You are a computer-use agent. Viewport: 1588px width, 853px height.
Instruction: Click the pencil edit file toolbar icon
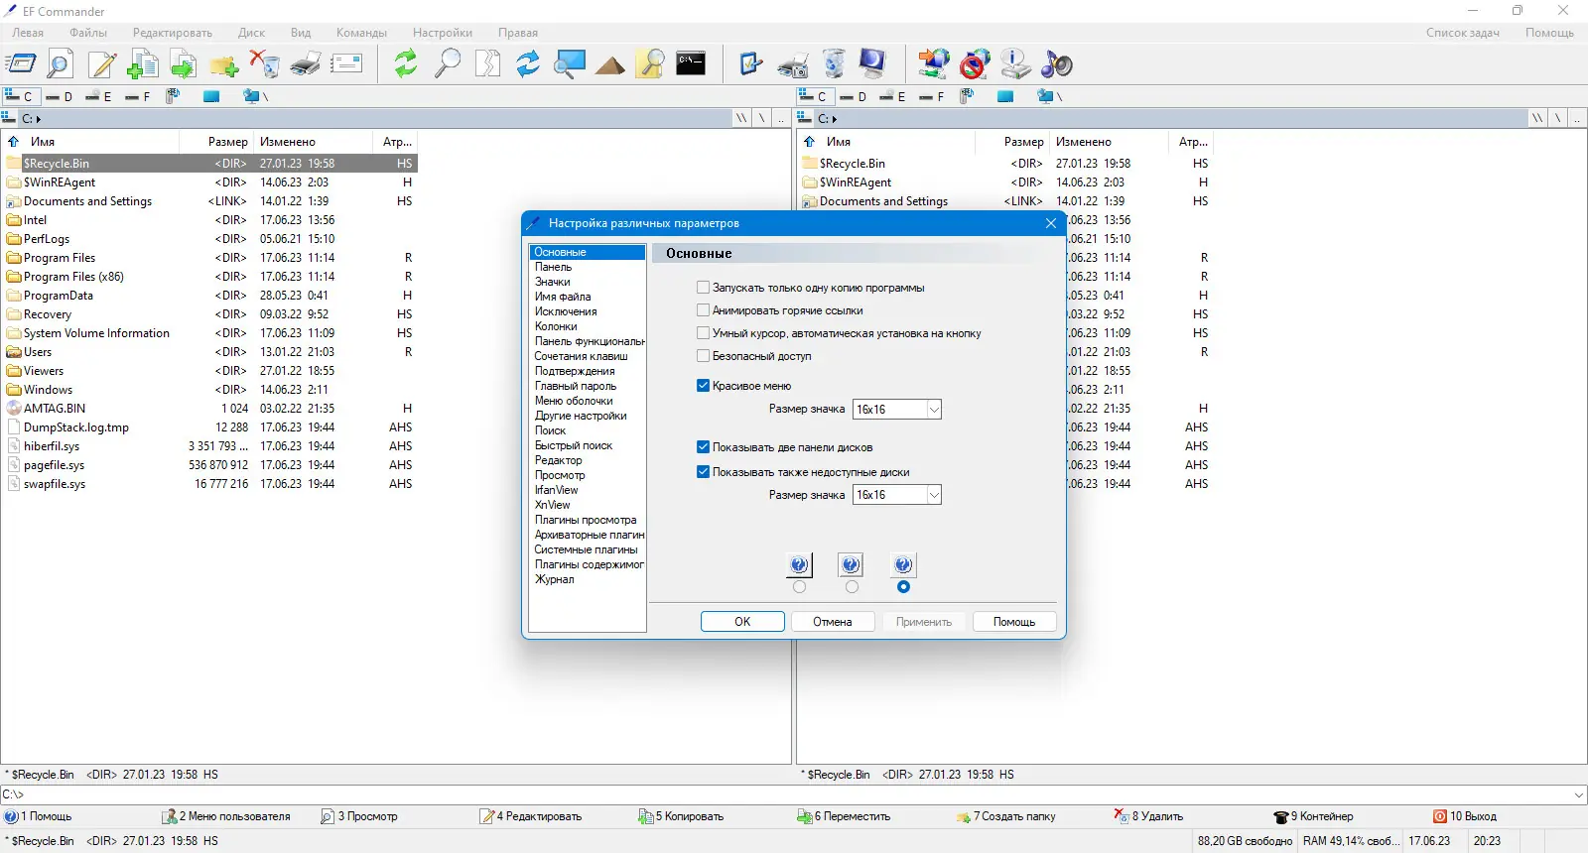point(102,64)
